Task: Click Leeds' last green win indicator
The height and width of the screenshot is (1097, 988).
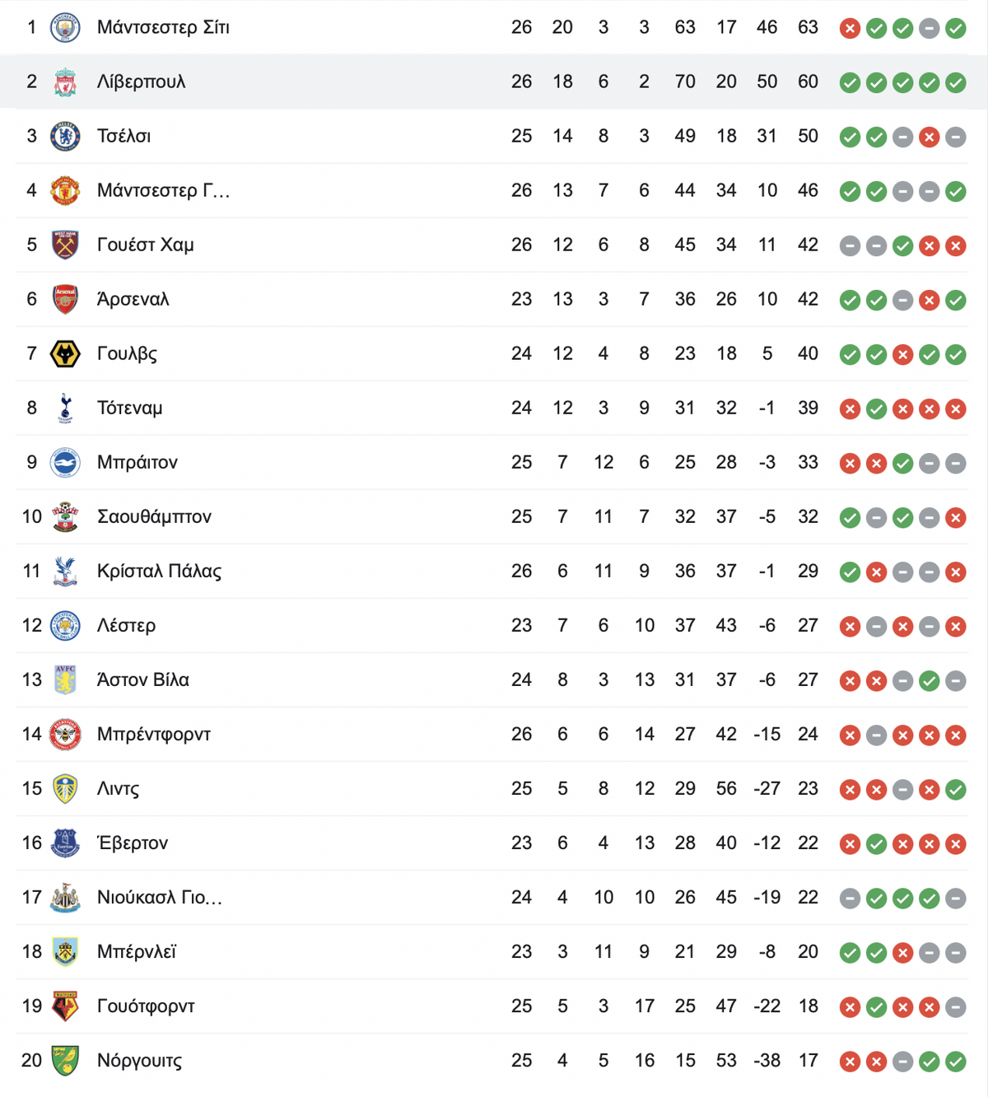Action: (955, 790)
